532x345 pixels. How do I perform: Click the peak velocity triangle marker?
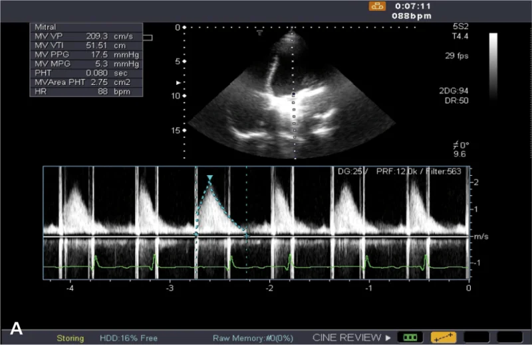[209, 178]
